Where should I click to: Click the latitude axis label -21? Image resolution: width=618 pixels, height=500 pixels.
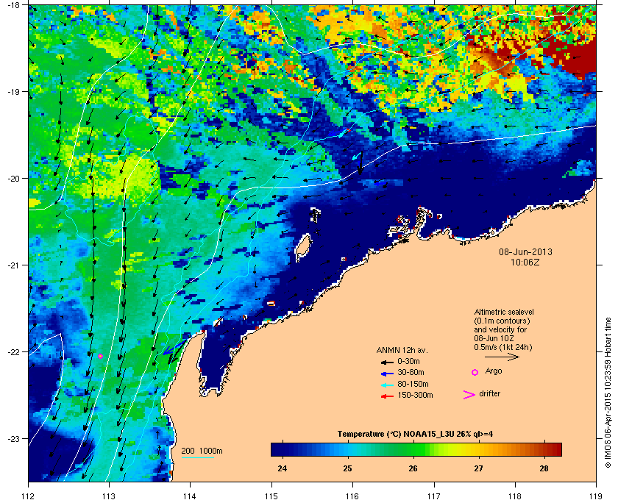point(13,265)
